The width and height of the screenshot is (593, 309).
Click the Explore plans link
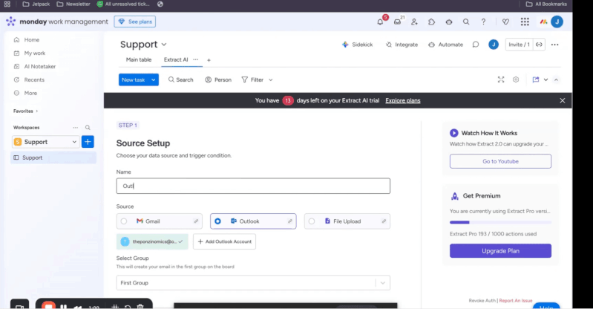click(403, 101)
